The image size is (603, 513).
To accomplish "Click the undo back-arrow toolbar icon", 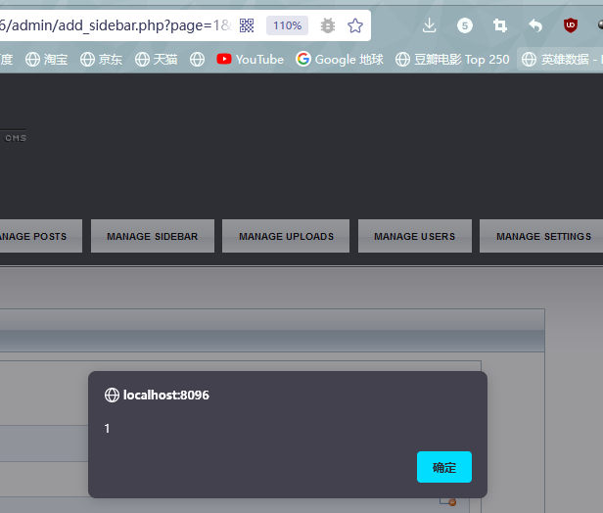I will point(534,25).
